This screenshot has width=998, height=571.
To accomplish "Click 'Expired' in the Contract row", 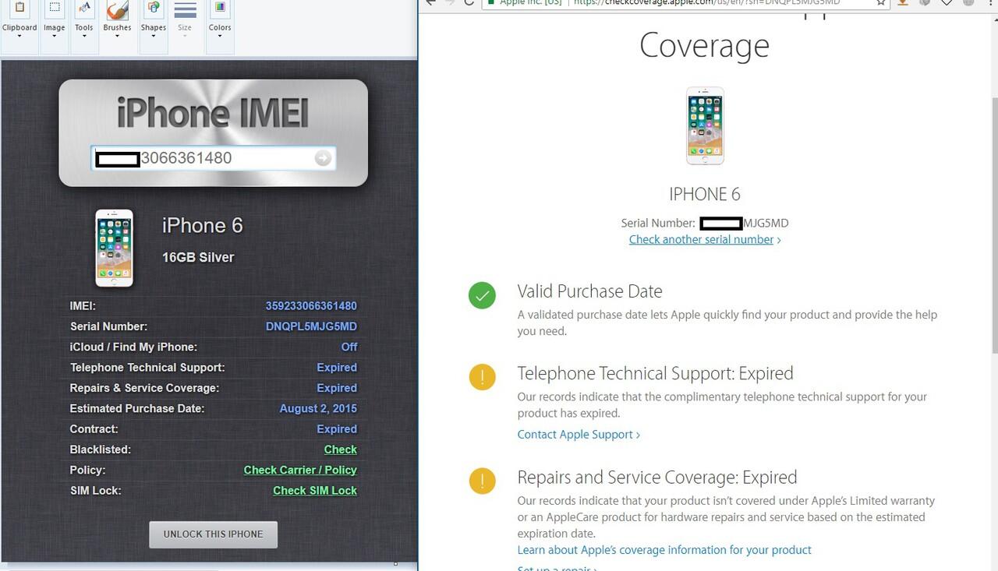I will [x=337, y=429].
